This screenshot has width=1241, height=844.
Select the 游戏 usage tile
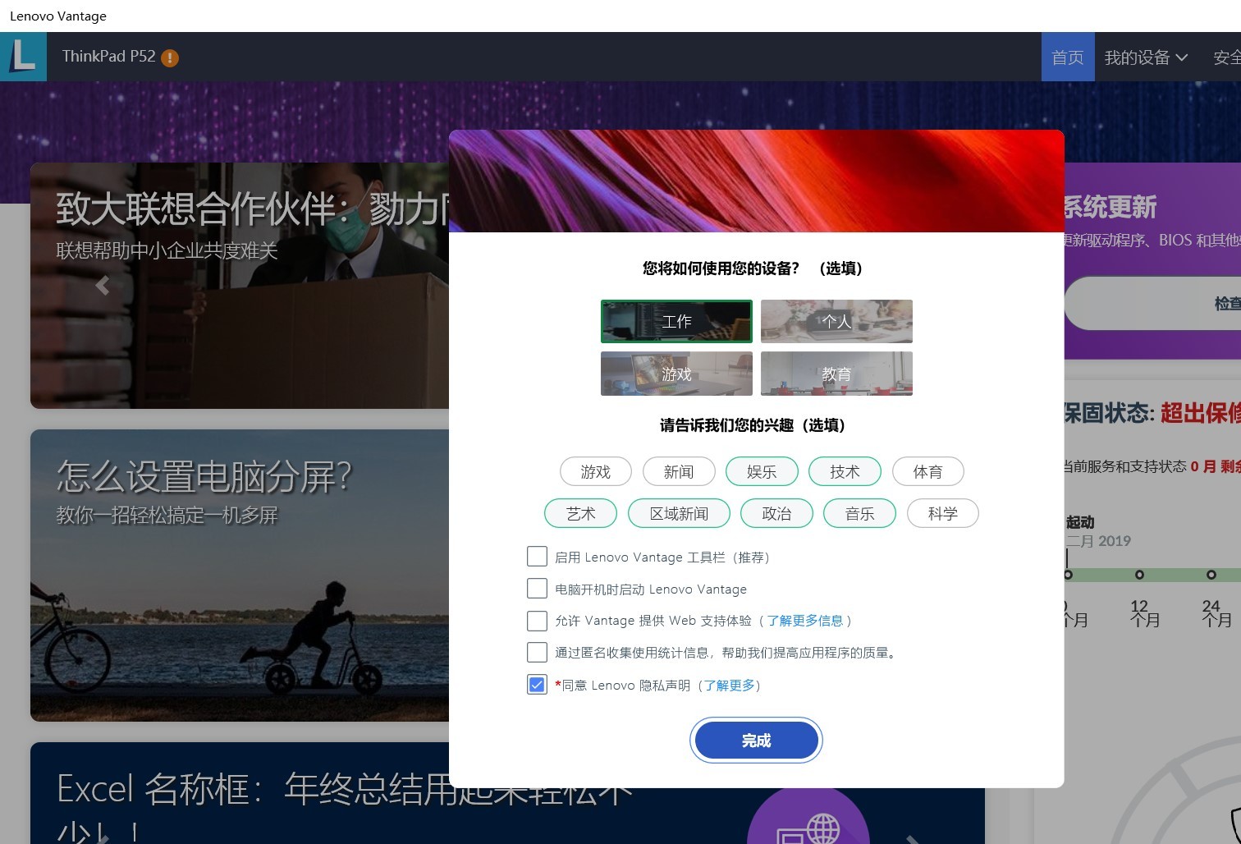tap(676, 374)
